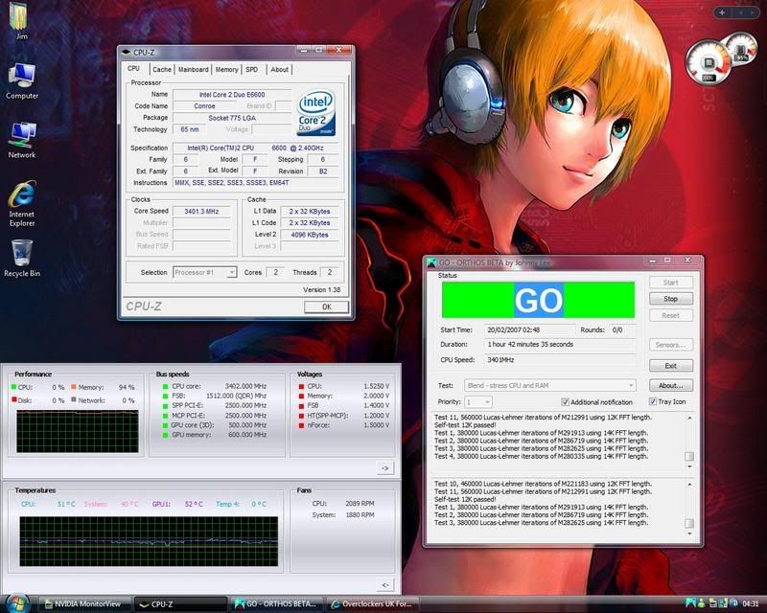Switch to the CPU tab in CPU-Z
The height and width of the screenshot is (613, 767).
click(x=133, y=68)
